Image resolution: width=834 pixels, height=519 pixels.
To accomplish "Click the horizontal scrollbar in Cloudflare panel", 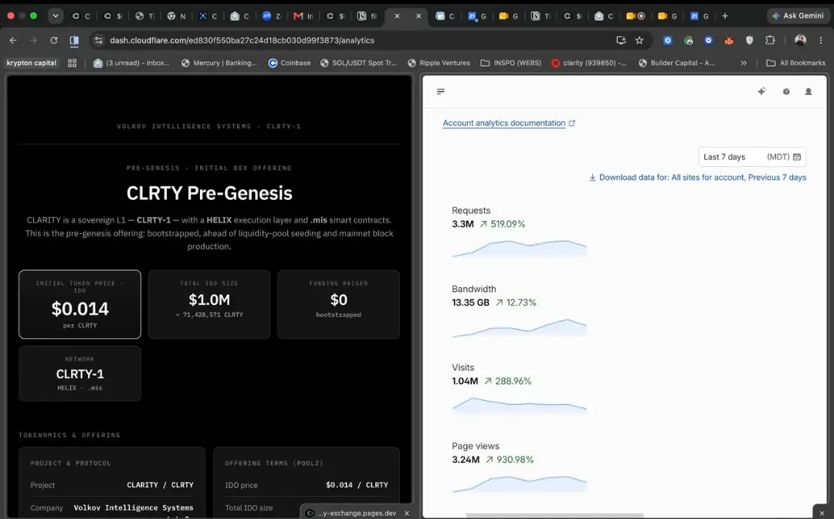I will tap(554, 515).
